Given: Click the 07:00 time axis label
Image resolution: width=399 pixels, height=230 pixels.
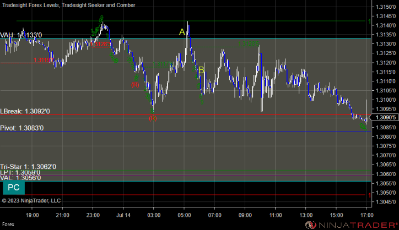Looking at the screenshot, I should (x=214, y=215).
